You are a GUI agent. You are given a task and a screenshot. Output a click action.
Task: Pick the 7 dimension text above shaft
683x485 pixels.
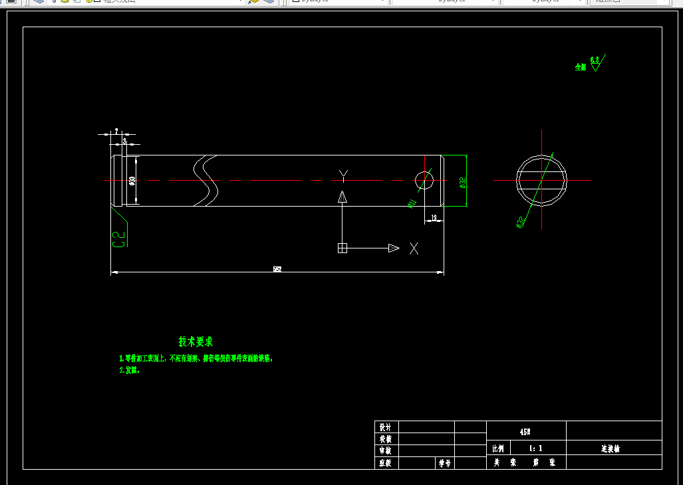(x=116, y=131)
